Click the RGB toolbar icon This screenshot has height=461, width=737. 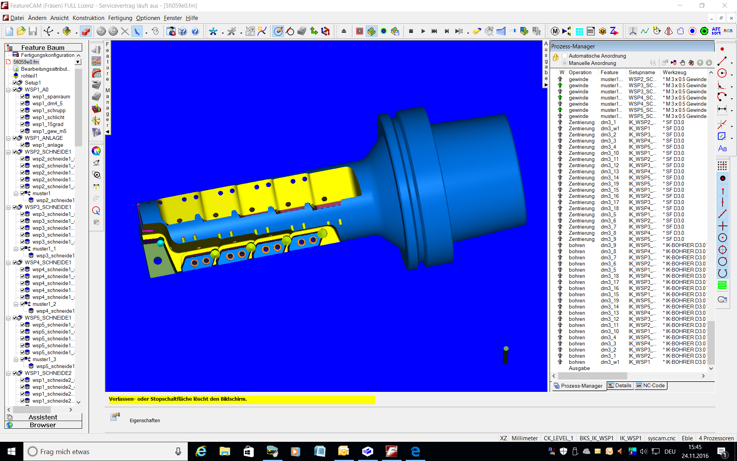[x=728, y=31]
